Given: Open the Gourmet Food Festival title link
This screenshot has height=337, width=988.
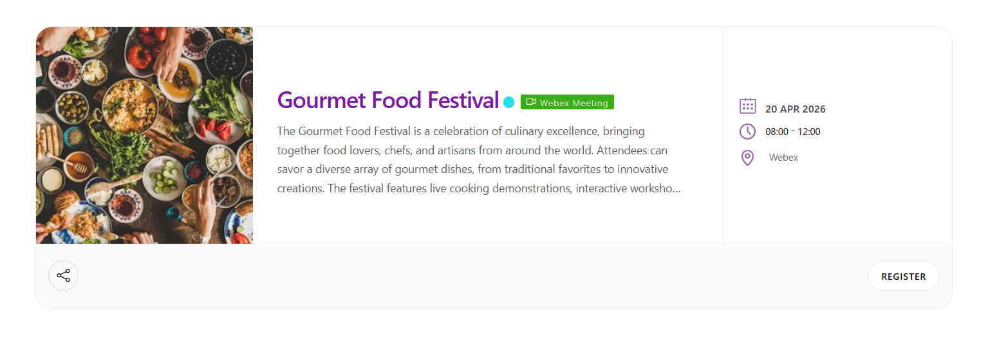Looking at the screenshot, I should coord(387,100).
